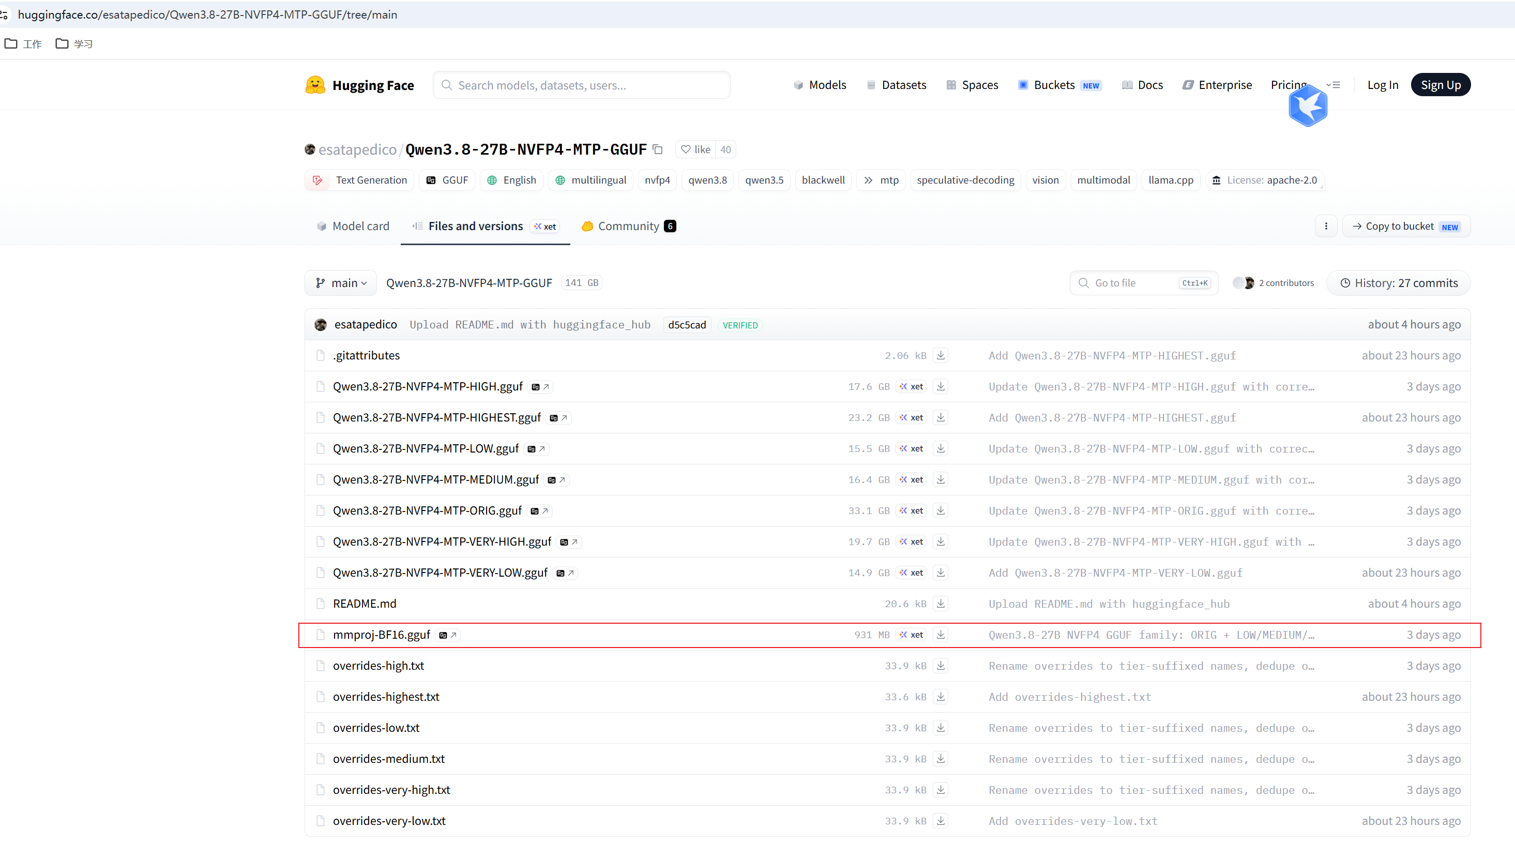Open the 'Add overrides-highest.txt' commit message
Image resolution: width=1515 pixels, height=858 pixels.
click(1070, 697)
